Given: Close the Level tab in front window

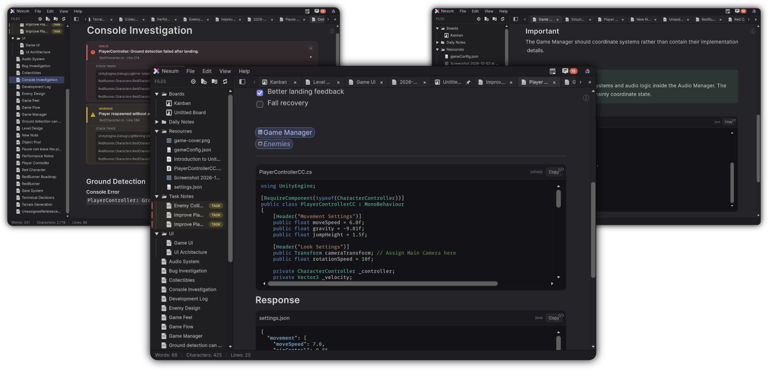Looking at the screenshot, I should pyautogui.click(x=338, y=83).
